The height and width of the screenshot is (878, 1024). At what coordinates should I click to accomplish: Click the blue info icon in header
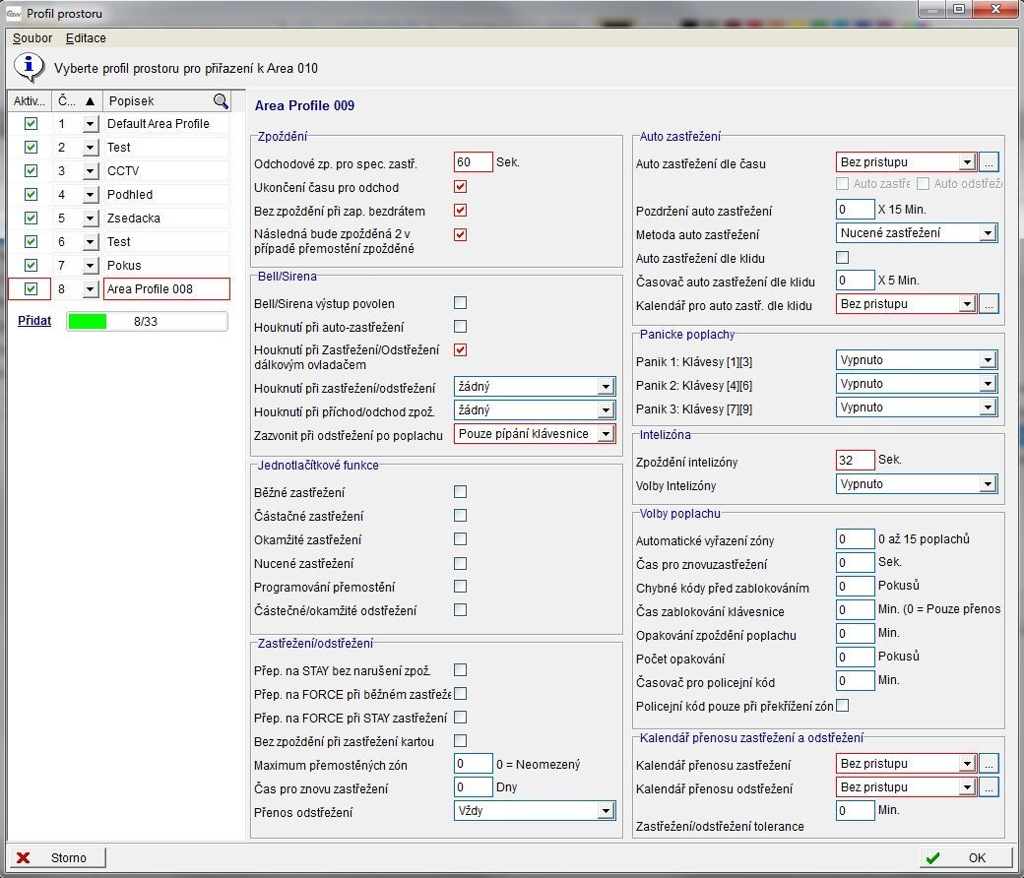coord(30,67)
